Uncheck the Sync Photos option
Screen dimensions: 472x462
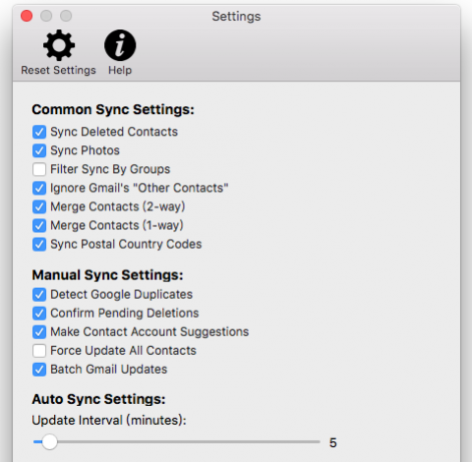coord(39,150)
